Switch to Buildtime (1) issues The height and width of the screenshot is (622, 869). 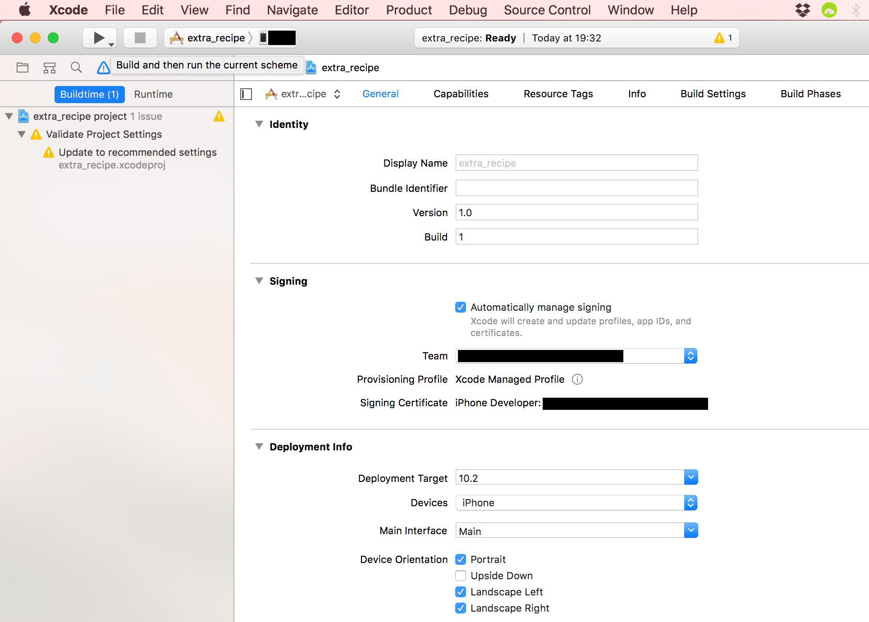click(89, 94)
